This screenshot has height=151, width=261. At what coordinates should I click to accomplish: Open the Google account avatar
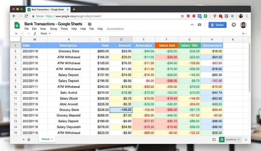[243, 25]
